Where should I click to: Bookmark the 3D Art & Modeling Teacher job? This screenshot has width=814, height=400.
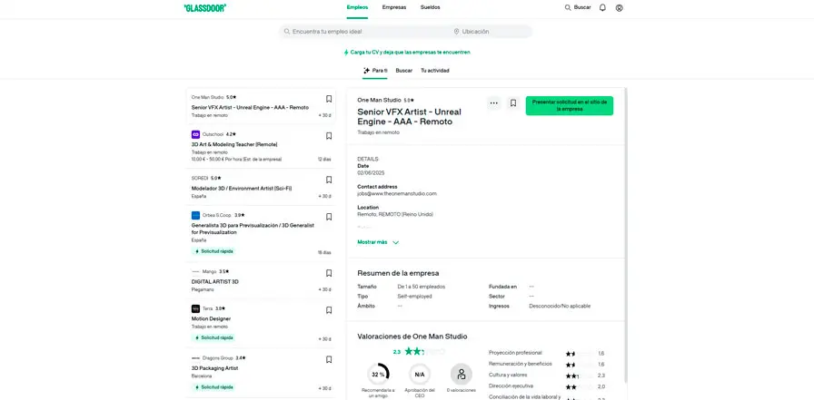tap(329, 136)
